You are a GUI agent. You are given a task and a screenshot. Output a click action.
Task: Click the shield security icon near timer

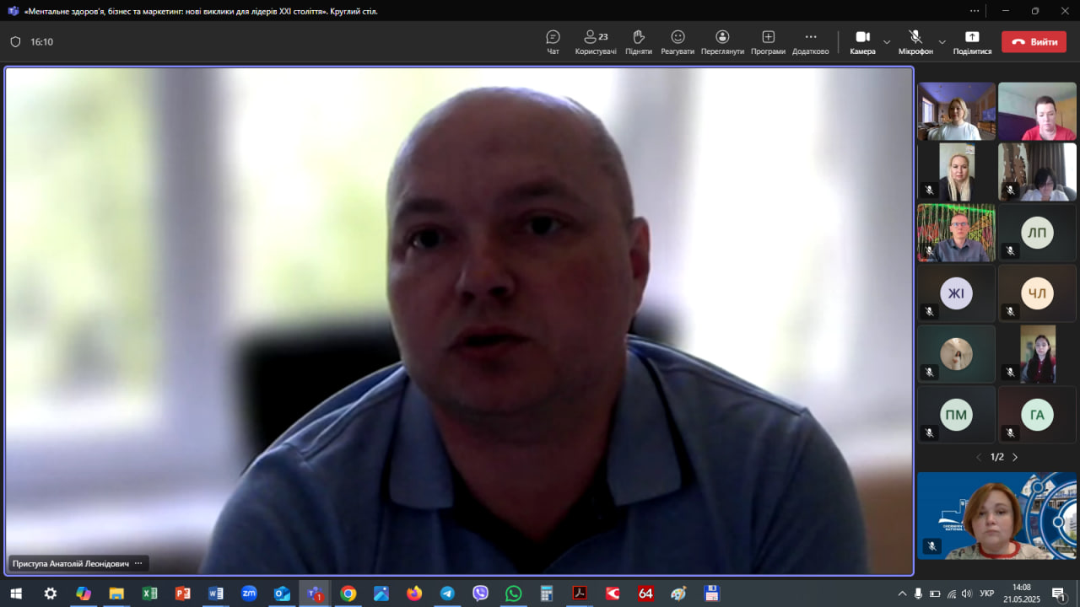15,42
